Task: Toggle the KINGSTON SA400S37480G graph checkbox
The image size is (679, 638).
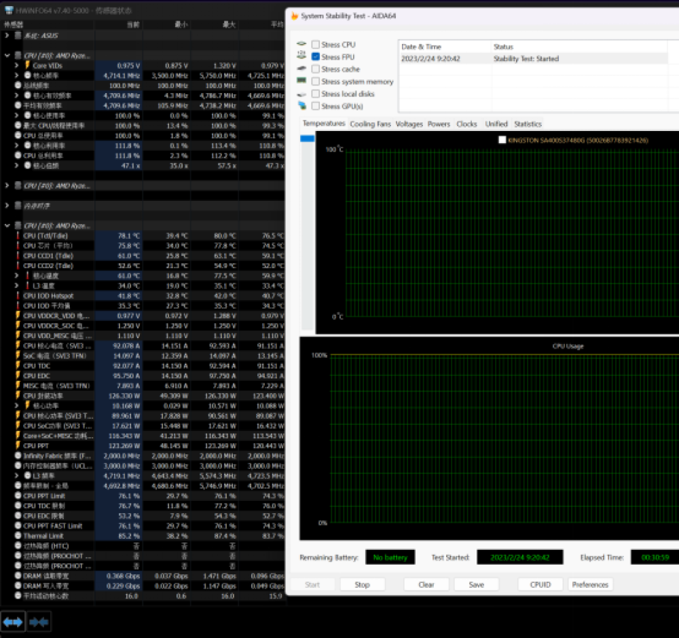Action: click(x=502, y=140)
